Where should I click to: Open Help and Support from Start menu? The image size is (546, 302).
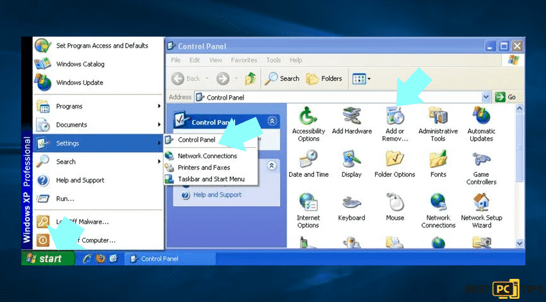click(x=98, y=180)
